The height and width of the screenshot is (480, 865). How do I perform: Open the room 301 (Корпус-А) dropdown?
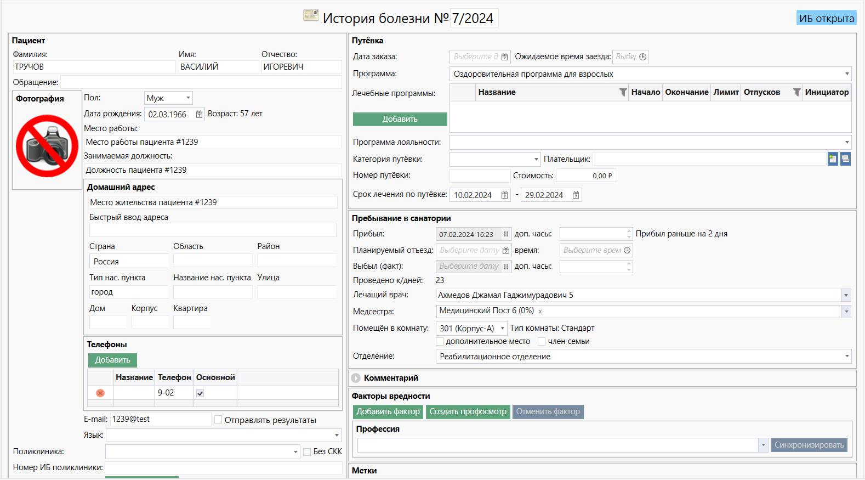[x=502, y=329]
